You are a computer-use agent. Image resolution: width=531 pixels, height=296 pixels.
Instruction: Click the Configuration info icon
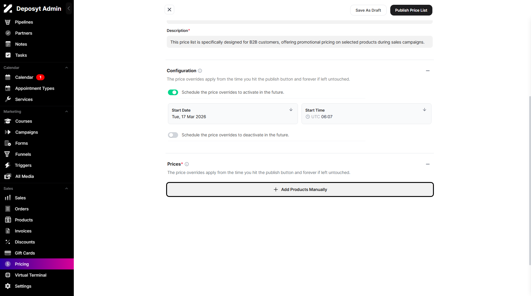pos(200,71)
